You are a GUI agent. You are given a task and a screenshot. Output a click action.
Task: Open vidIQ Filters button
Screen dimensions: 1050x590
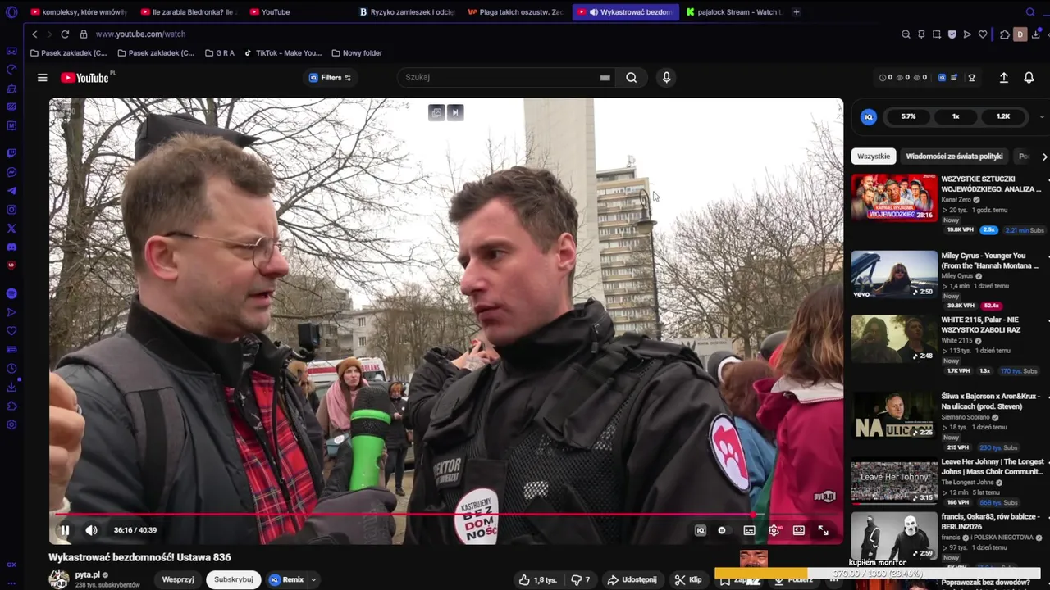(330, 78)
